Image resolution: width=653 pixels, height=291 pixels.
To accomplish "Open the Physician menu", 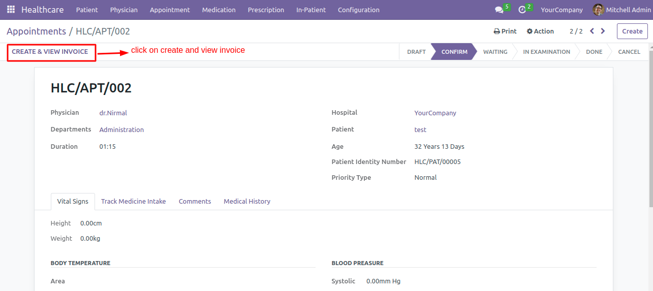I will click(x=124, y=10).
